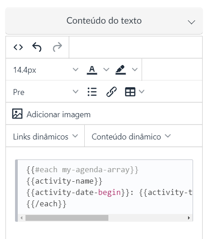Insert a link using chain icon
This screenshot has width=209, height=239.
112,92
